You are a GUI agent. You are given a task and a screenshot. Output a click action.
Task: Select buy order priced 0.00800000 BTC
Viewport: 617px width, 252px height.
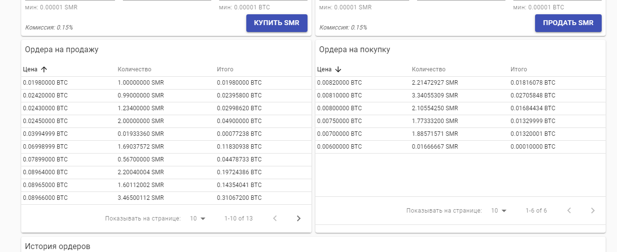point(461,108)
